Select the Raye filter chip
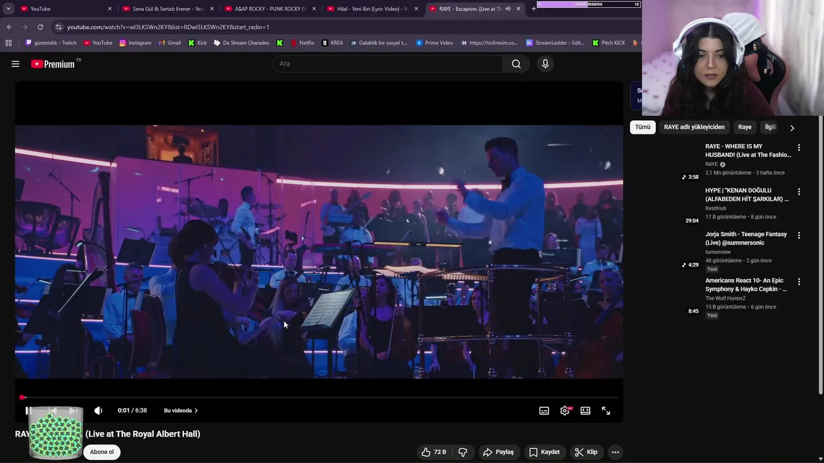Image resolution: width=824 pixels, height=463 pixels. click(745, 127)
